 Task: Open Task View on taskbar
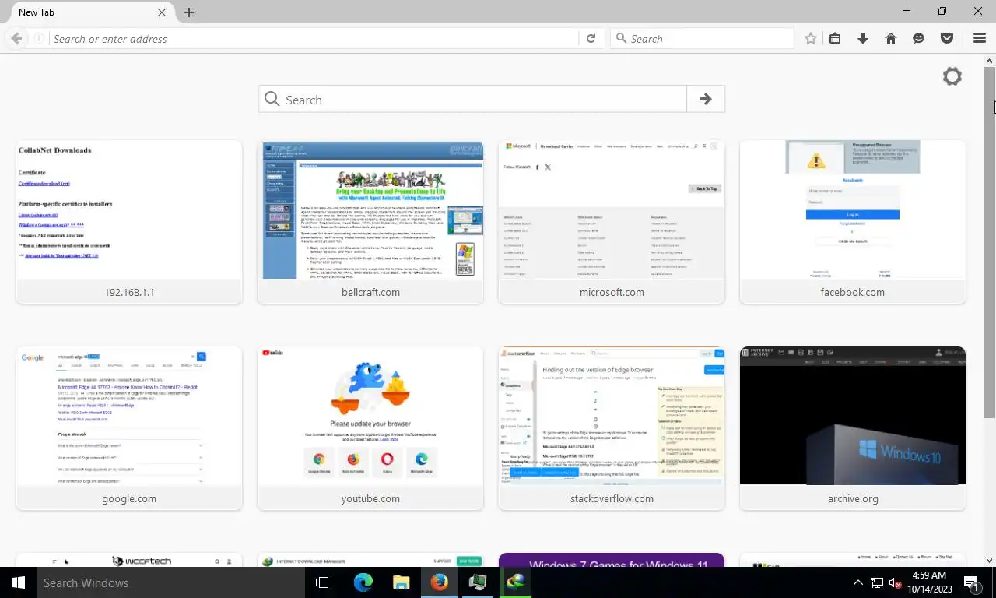coord(324,582)
